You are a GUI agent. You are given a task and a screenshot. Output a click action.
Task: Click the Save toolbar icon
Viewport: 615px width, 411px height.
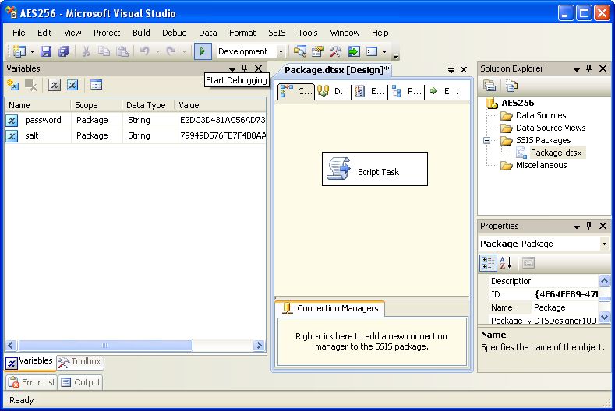[x=46, y=51]
